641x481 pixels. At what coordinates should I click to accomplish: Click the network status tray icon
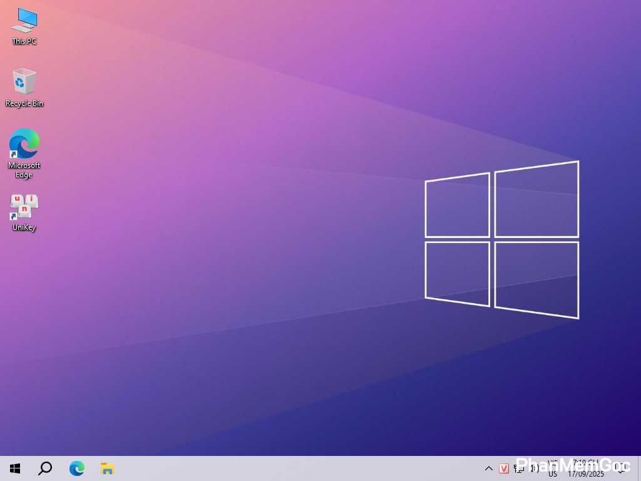click(519, 468)
